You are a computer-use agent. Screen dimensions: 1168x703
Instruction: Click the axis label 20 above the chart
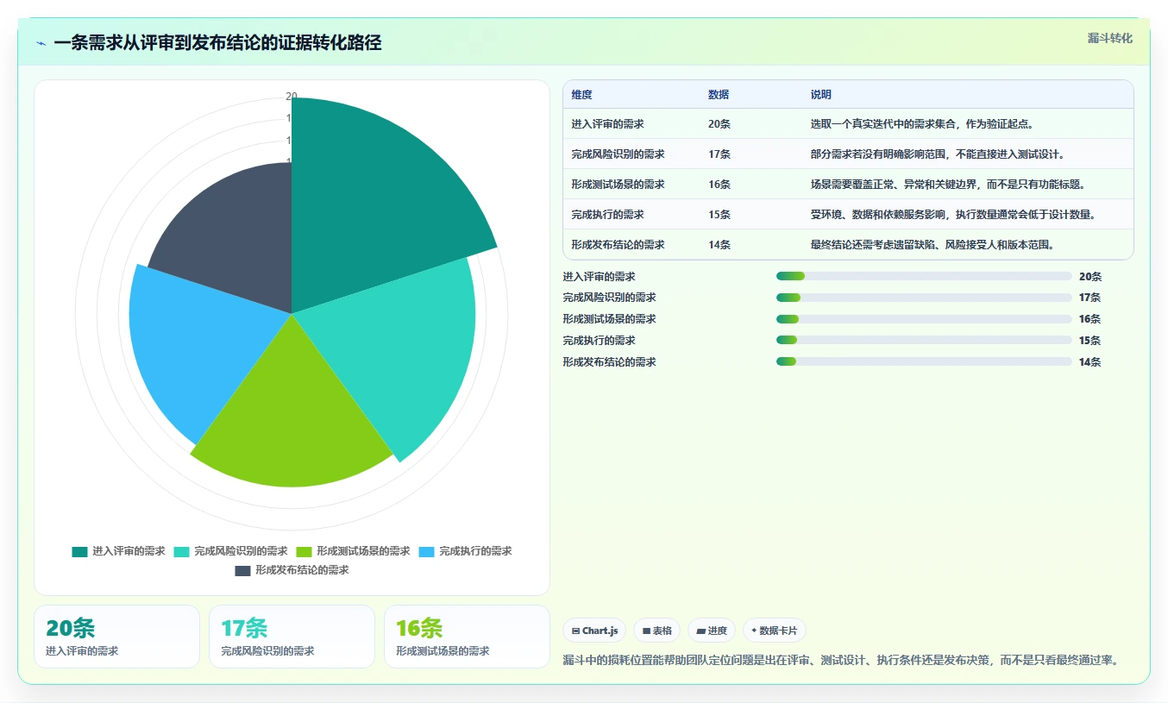pos(292,97)
